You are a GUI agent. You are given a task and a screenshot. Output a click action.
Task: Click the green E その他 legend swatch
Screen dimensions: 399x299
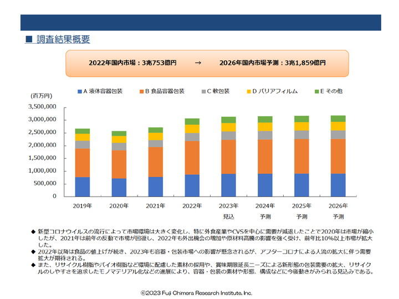pos(317,91)
